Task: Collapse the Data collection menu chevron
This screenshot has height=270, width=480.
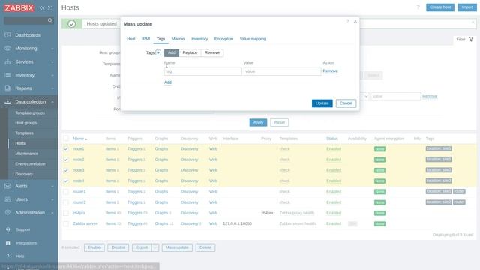Action: [52, 102]
